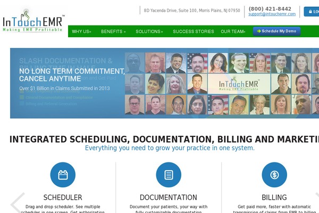Click the DOCUMENTATION heading

pos(169,198)
